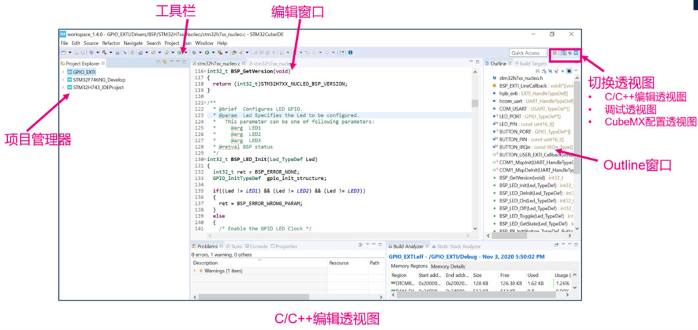698x330 pixels.
Task: Open the Edit menu
Action: pos(76,43)
